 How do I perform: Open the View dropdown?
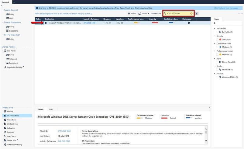[x=132, y=14]
